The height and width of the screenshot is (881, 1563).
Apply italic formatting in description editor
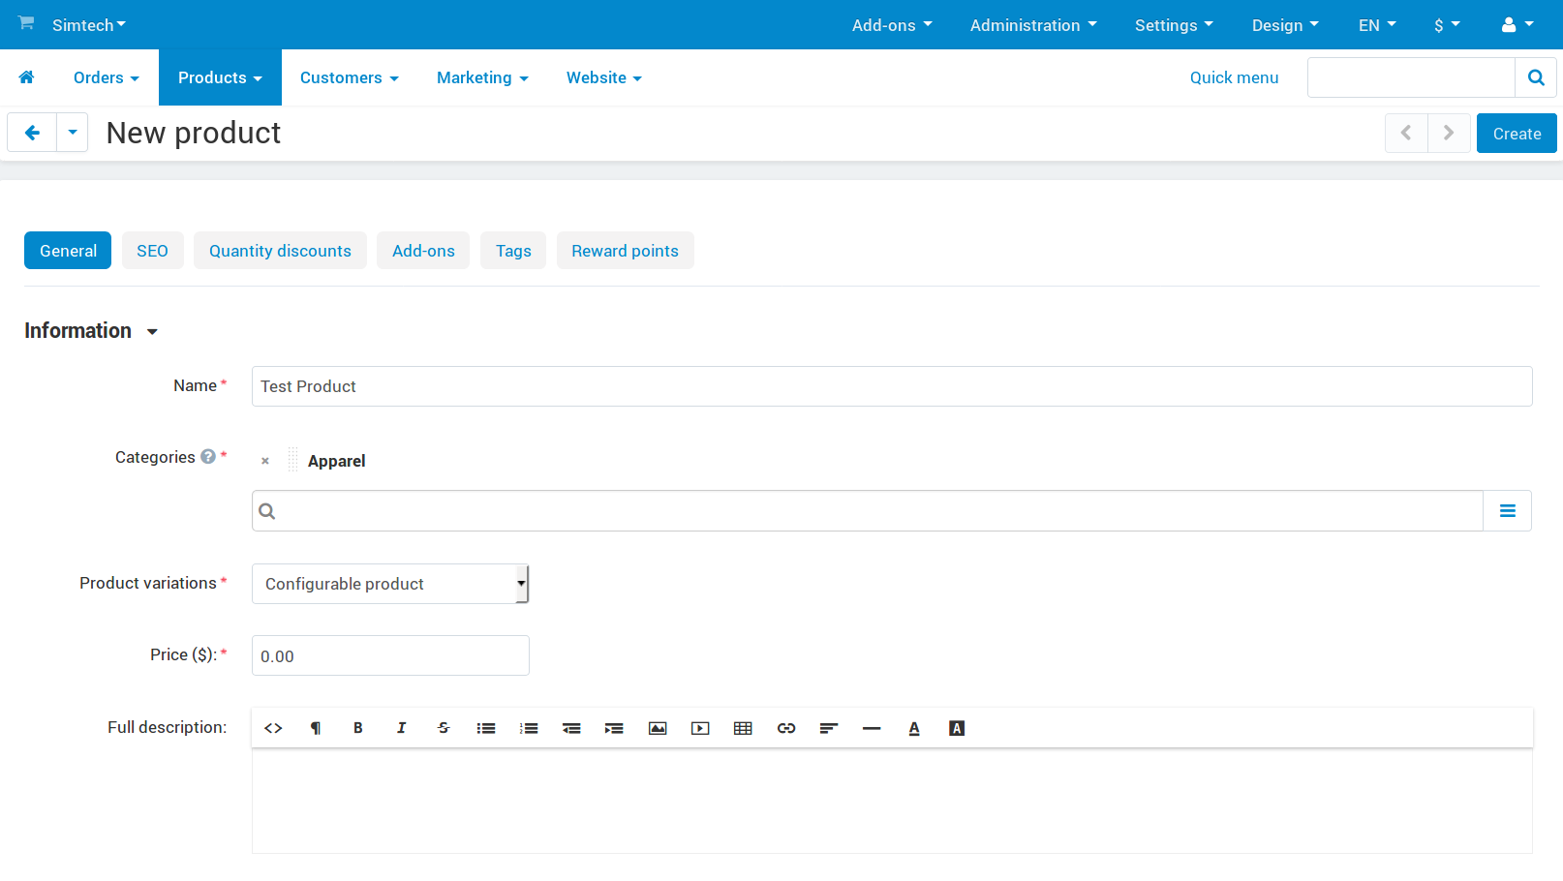(x=401, y=728)
